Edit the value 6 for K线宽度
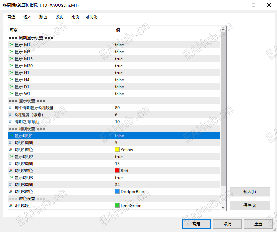This screenshot has width=277, height=232. pos(167,115)
